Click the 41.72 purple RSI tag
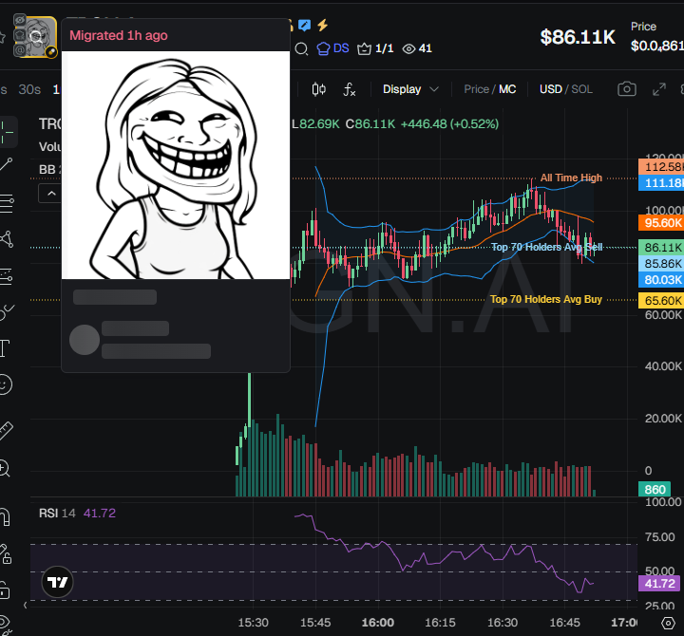Screen dimensions: 684x636 click(x=659, y=583)
